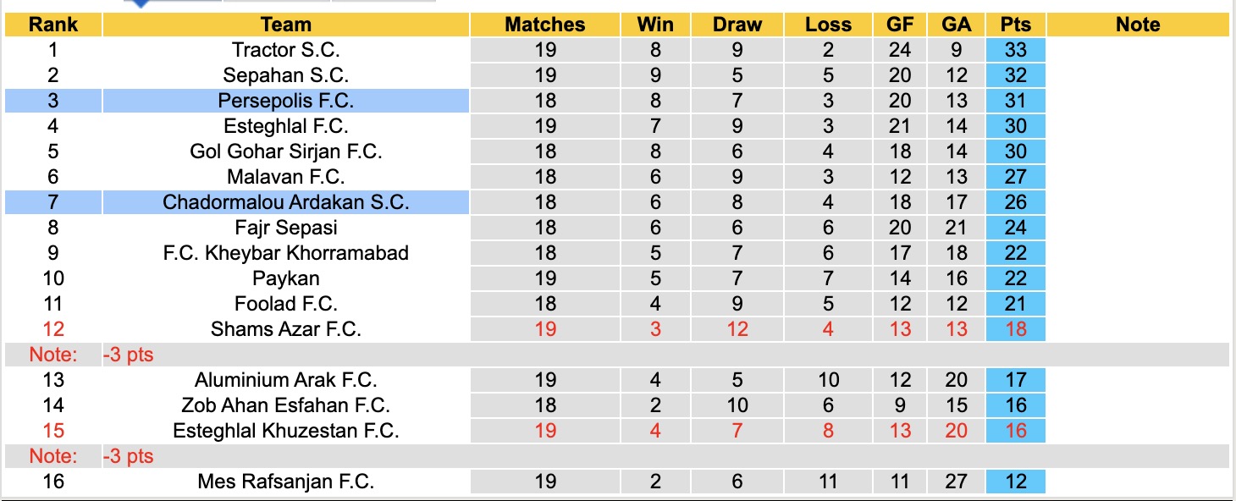This screenshot has width=1236, height=501.
Task: Click Shams Azar F.C. team name
Action: tap(286, 329)
